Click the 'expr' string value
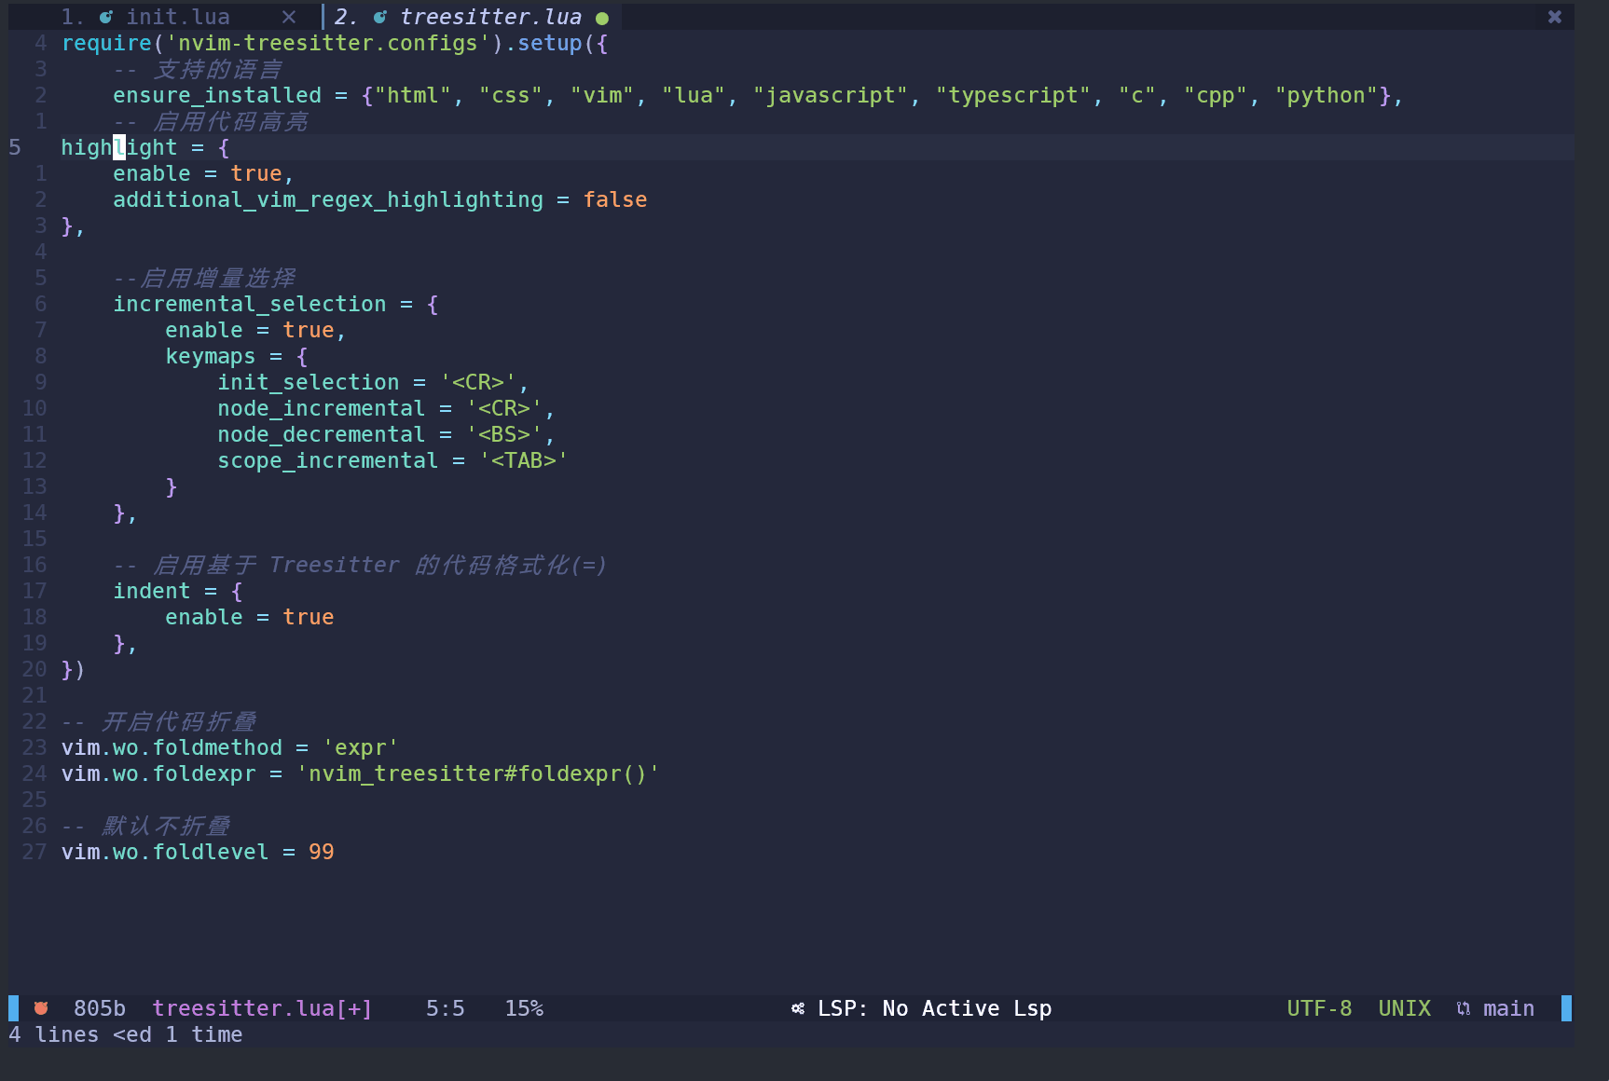 [x=361, y=747]
